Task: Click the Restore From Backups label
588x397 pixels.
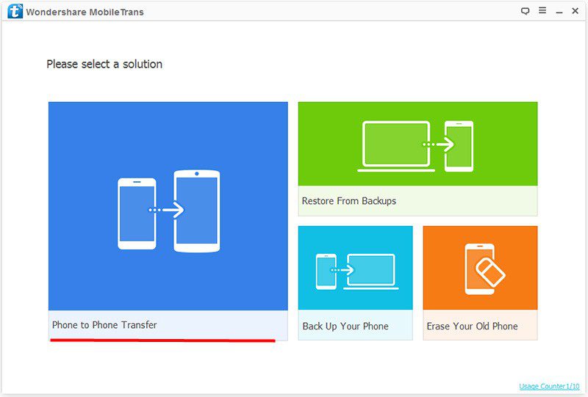Action: (348, 201)
